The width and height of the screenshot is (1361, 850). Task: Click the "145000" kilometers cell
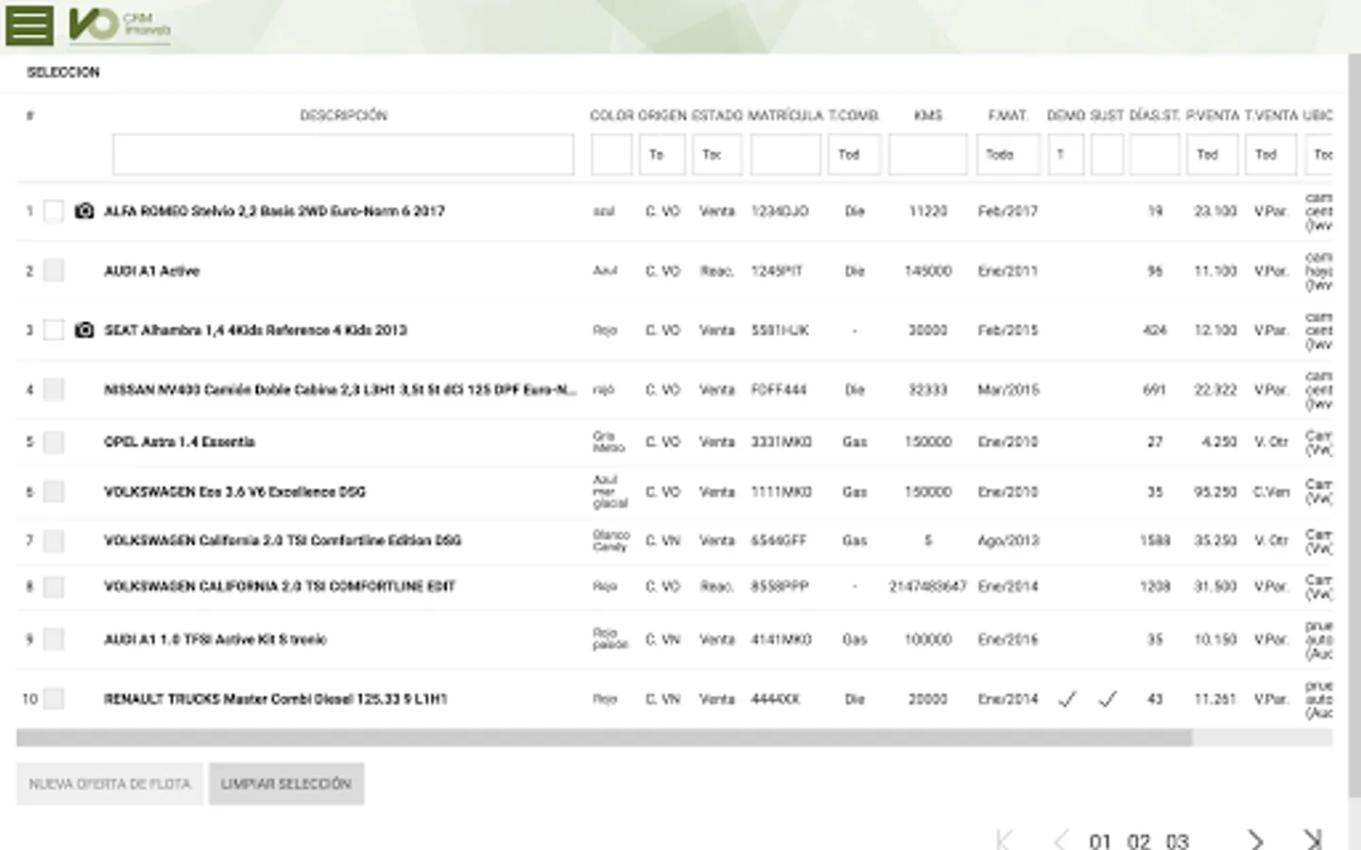[928, 271]
